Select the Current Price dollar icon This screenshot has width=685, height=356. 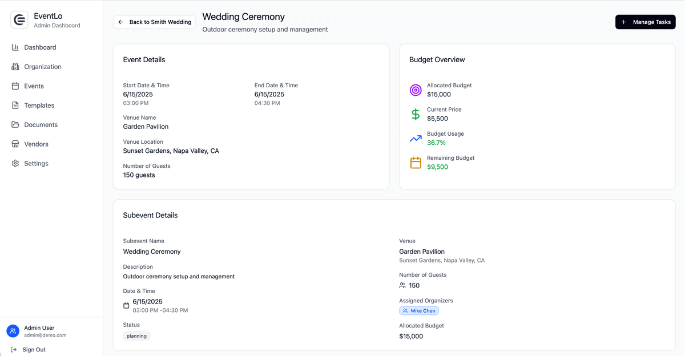415,114
